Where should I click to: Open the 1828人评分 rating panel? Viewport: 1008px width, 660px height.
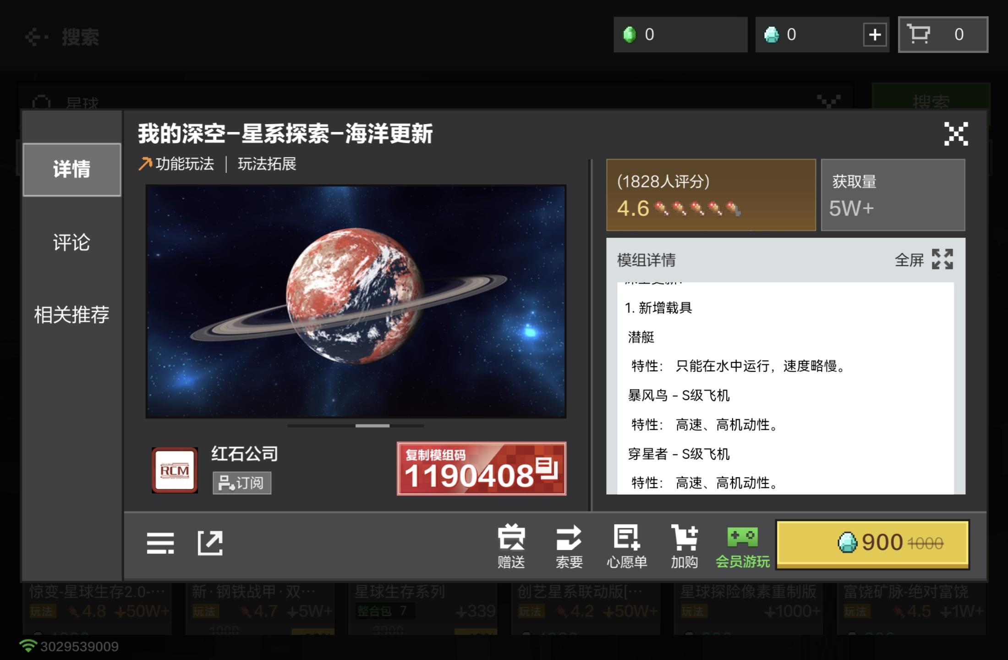[x=711, y=195]
